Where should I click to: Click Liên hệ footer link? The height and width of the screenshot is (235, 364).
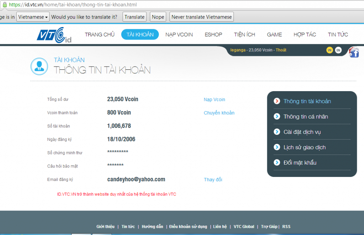220,226
